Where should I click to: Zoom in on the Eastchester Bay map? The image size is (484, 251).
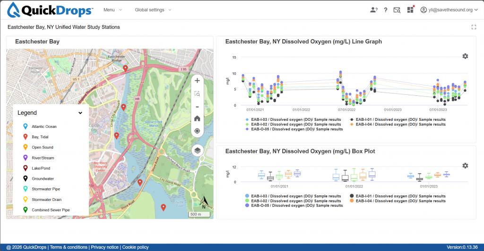point(197,81)
